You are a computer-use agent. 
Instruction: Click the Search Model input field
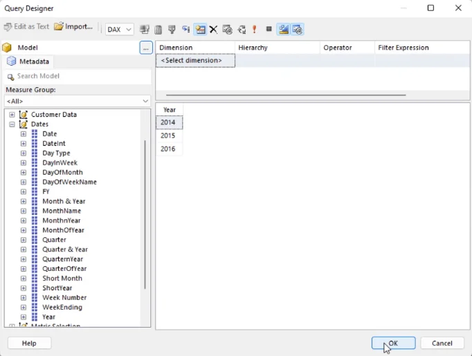coord(78,76)
